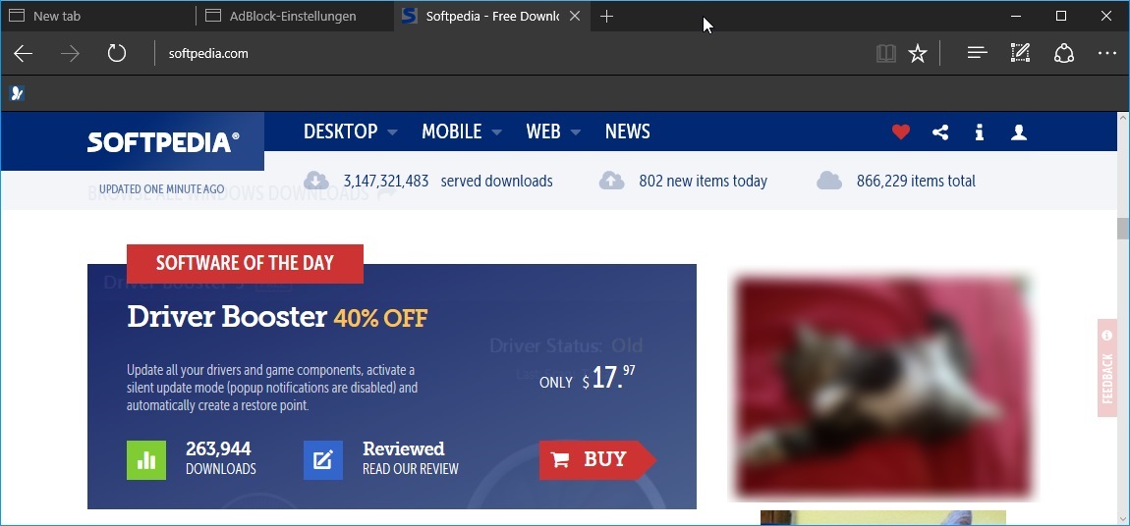The height and width of the screenshot is (526, 1130).
Task: Click the browser back arrow
Action: pyautogui.click(x=23, y=53)
